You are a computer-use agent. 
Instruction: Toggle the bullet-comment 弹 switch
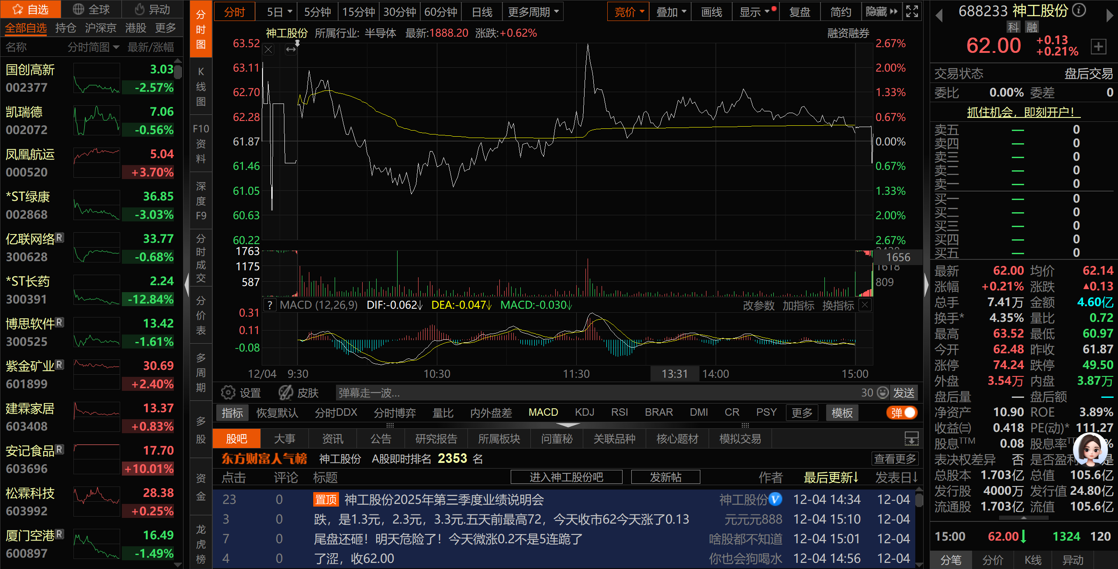click(902, 413)
